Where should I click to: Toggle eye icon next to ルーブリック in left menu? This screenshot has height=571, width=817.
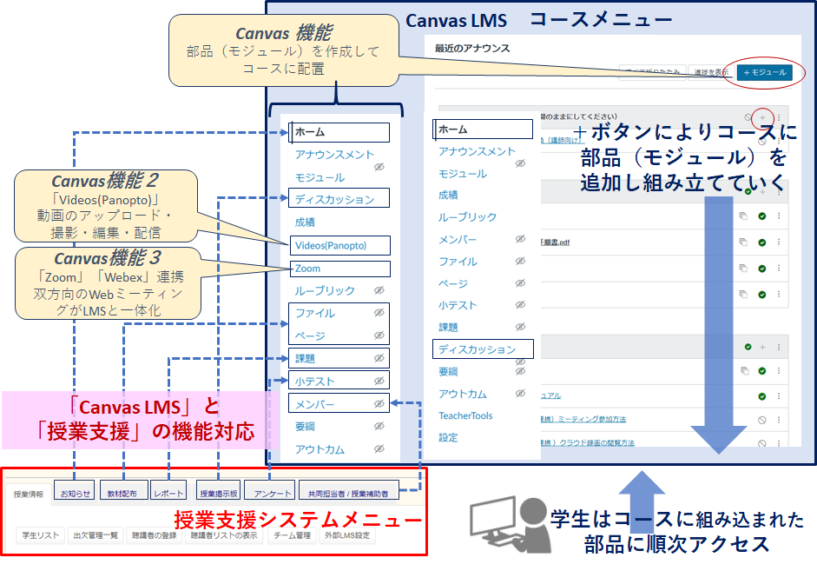click(379, 291)
